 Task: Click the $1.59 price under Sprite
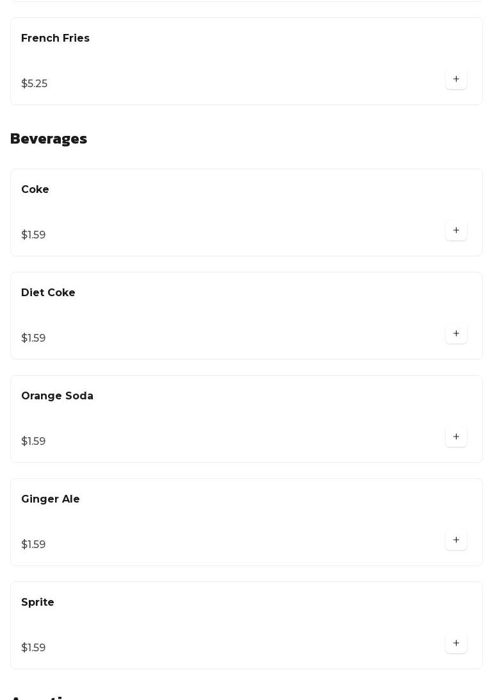33,648
